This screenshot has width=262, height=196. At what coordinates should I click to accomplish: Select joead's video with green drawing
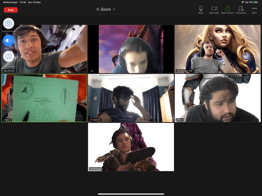click(44, 98)
